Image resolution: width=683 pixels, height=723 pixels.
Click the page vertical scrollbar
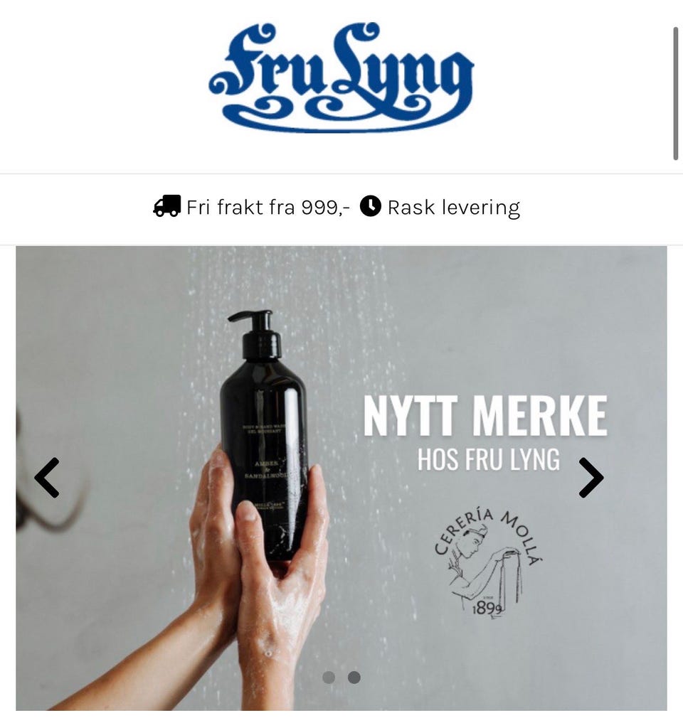[x=675, y=94]
